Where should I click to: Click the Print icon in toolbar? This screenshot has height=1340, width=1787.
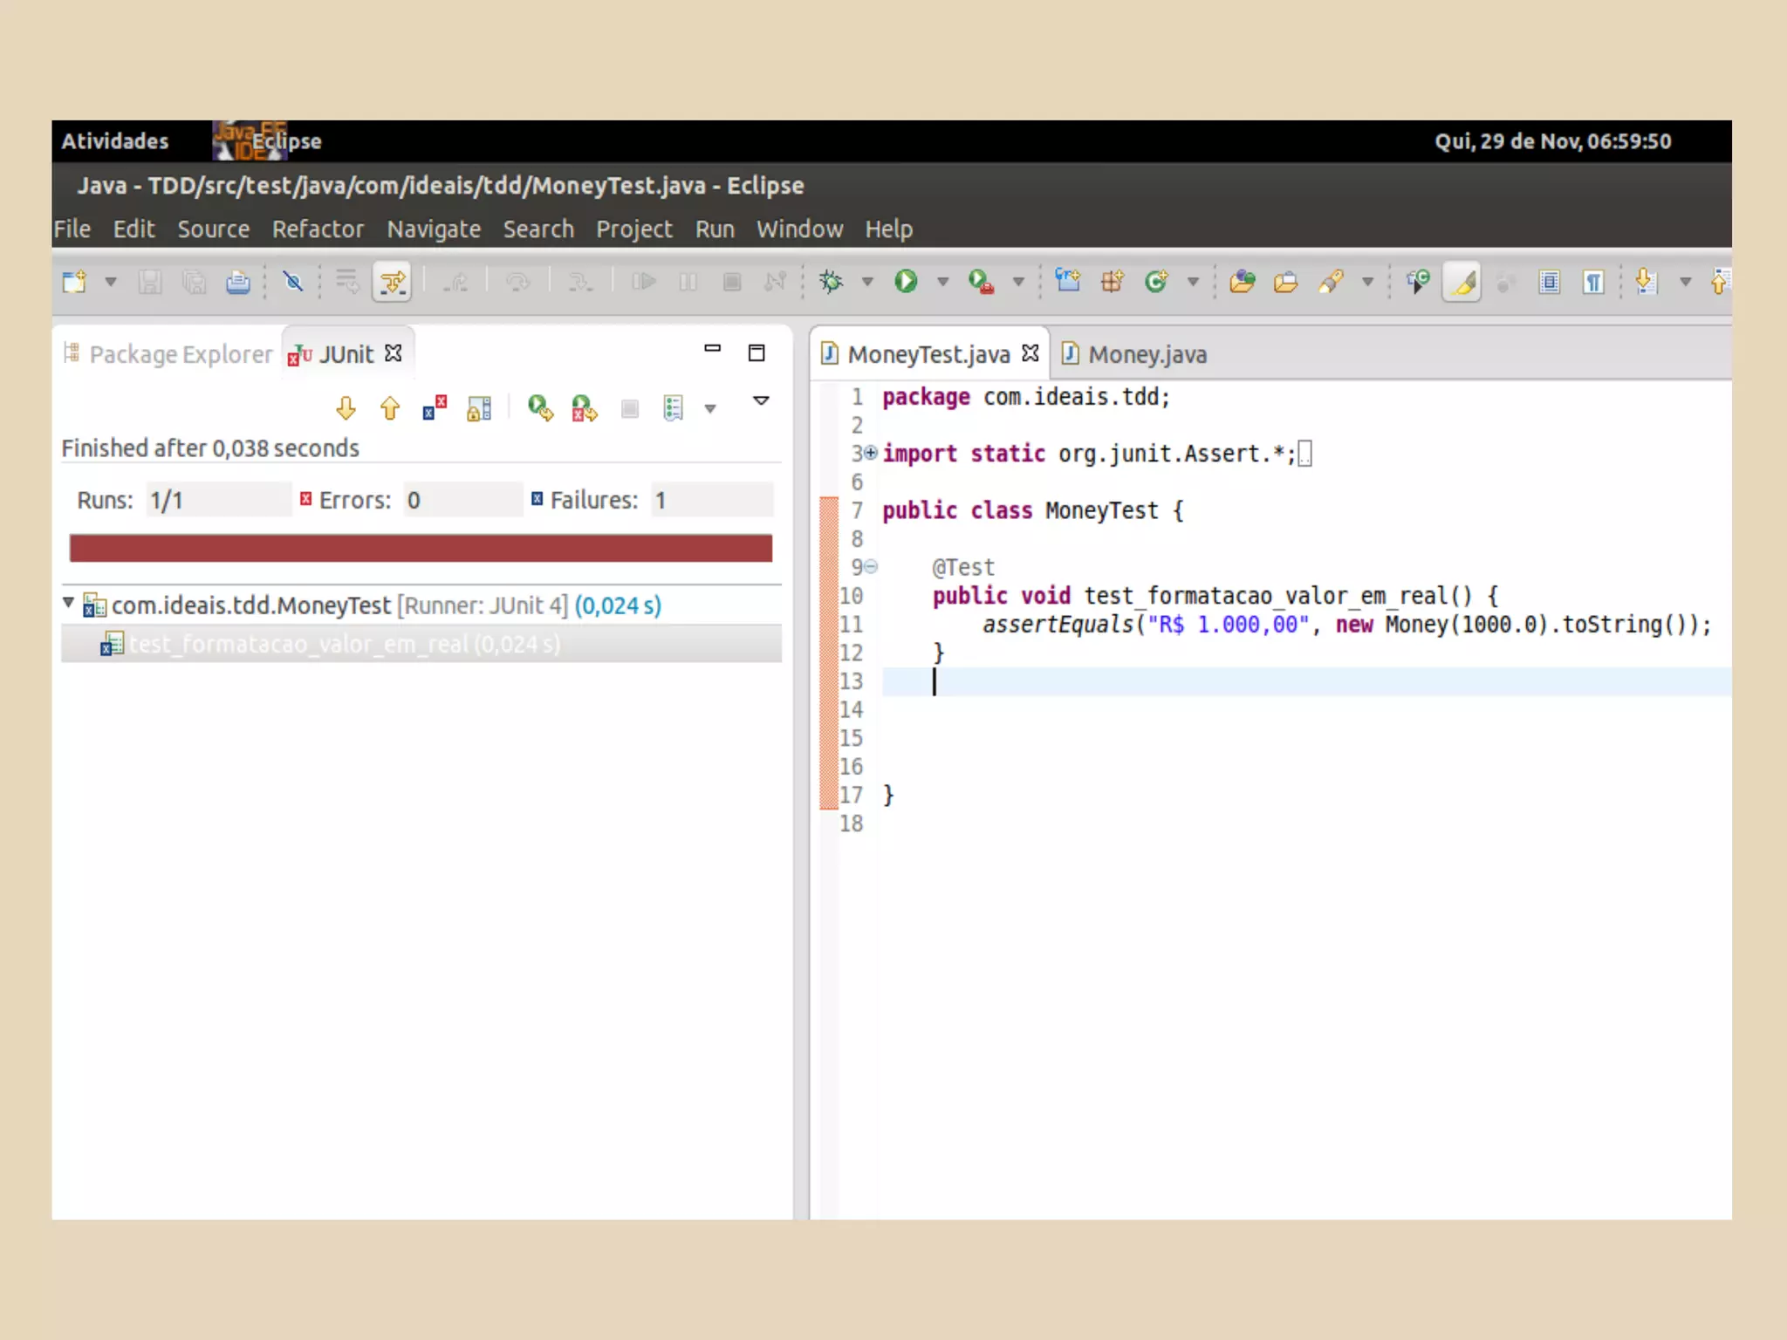point(237,282)
